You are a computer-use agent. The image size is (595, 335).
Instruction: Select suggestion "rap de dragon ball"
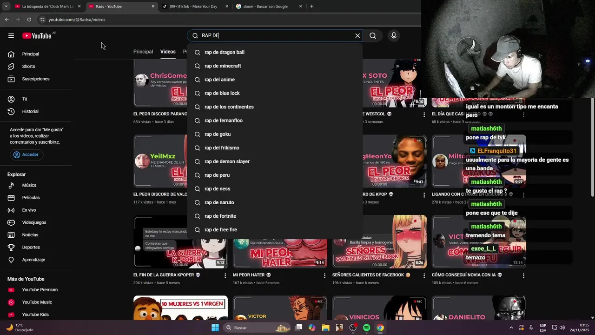[x=275, y=52]
